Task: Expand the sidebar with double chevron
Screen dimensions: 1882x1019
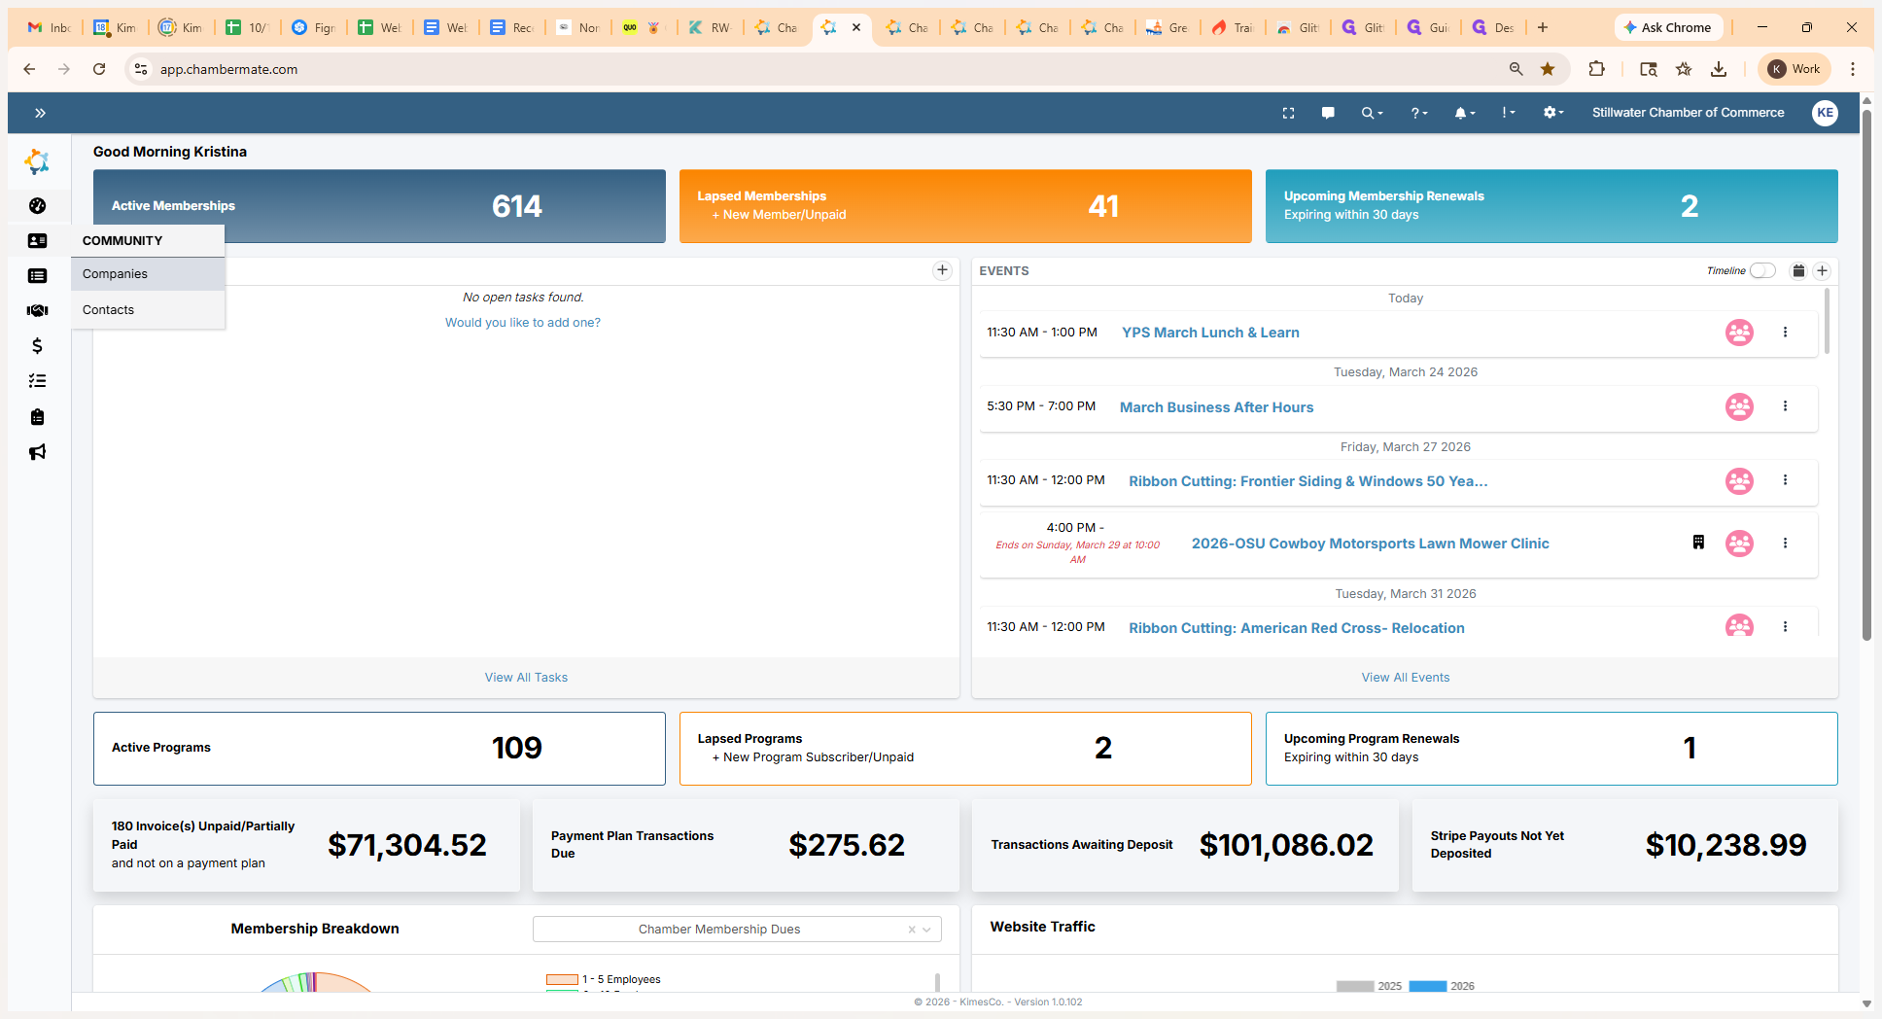Action: [40, 113]
